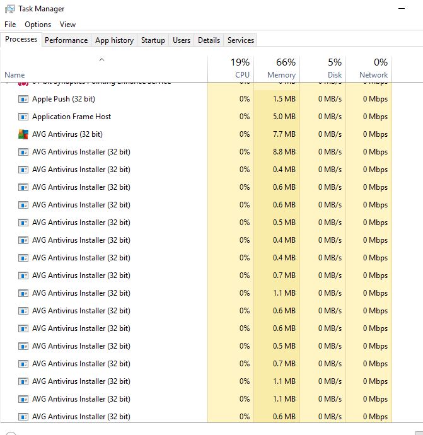Screen dimensions: 423x435
Task: Click the Apple Push process icon
Action: click(x=23, y=99)
